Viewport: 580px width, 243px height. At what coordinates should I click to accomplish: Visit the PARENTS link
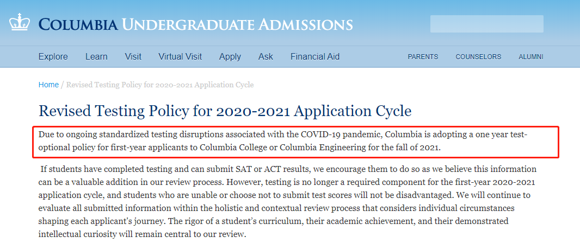[x=423, y=57]
